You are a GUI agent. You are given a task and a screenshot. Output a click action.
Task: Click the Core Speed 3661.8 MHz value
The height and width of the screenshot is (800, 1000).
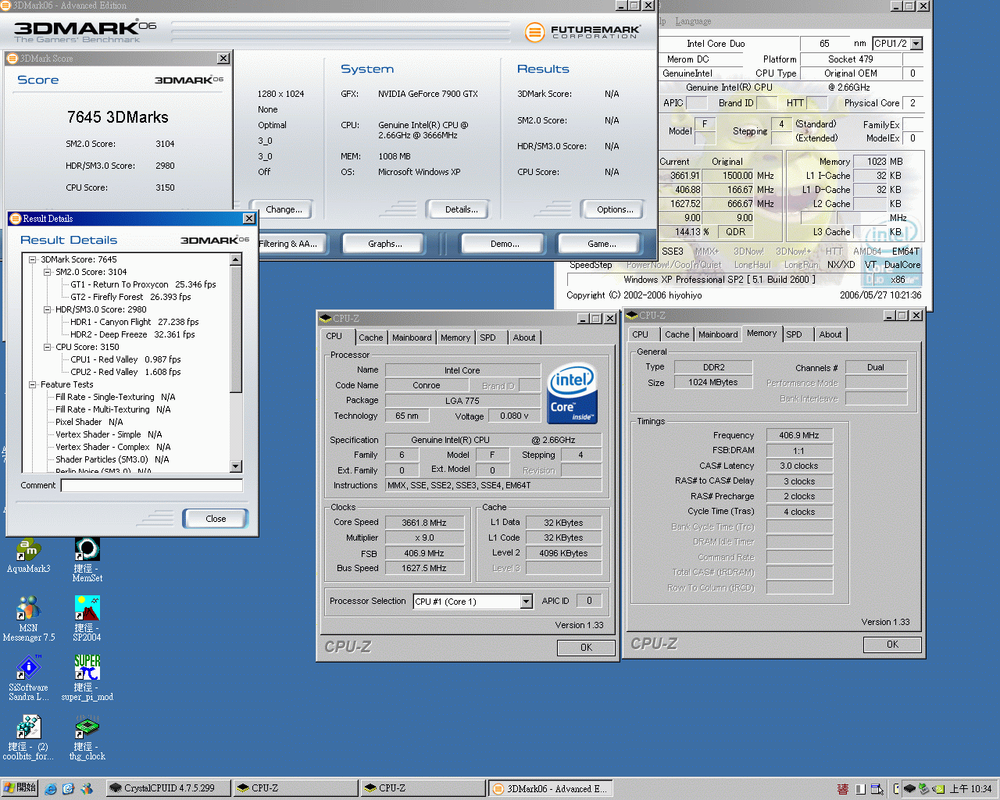[423, 523]
